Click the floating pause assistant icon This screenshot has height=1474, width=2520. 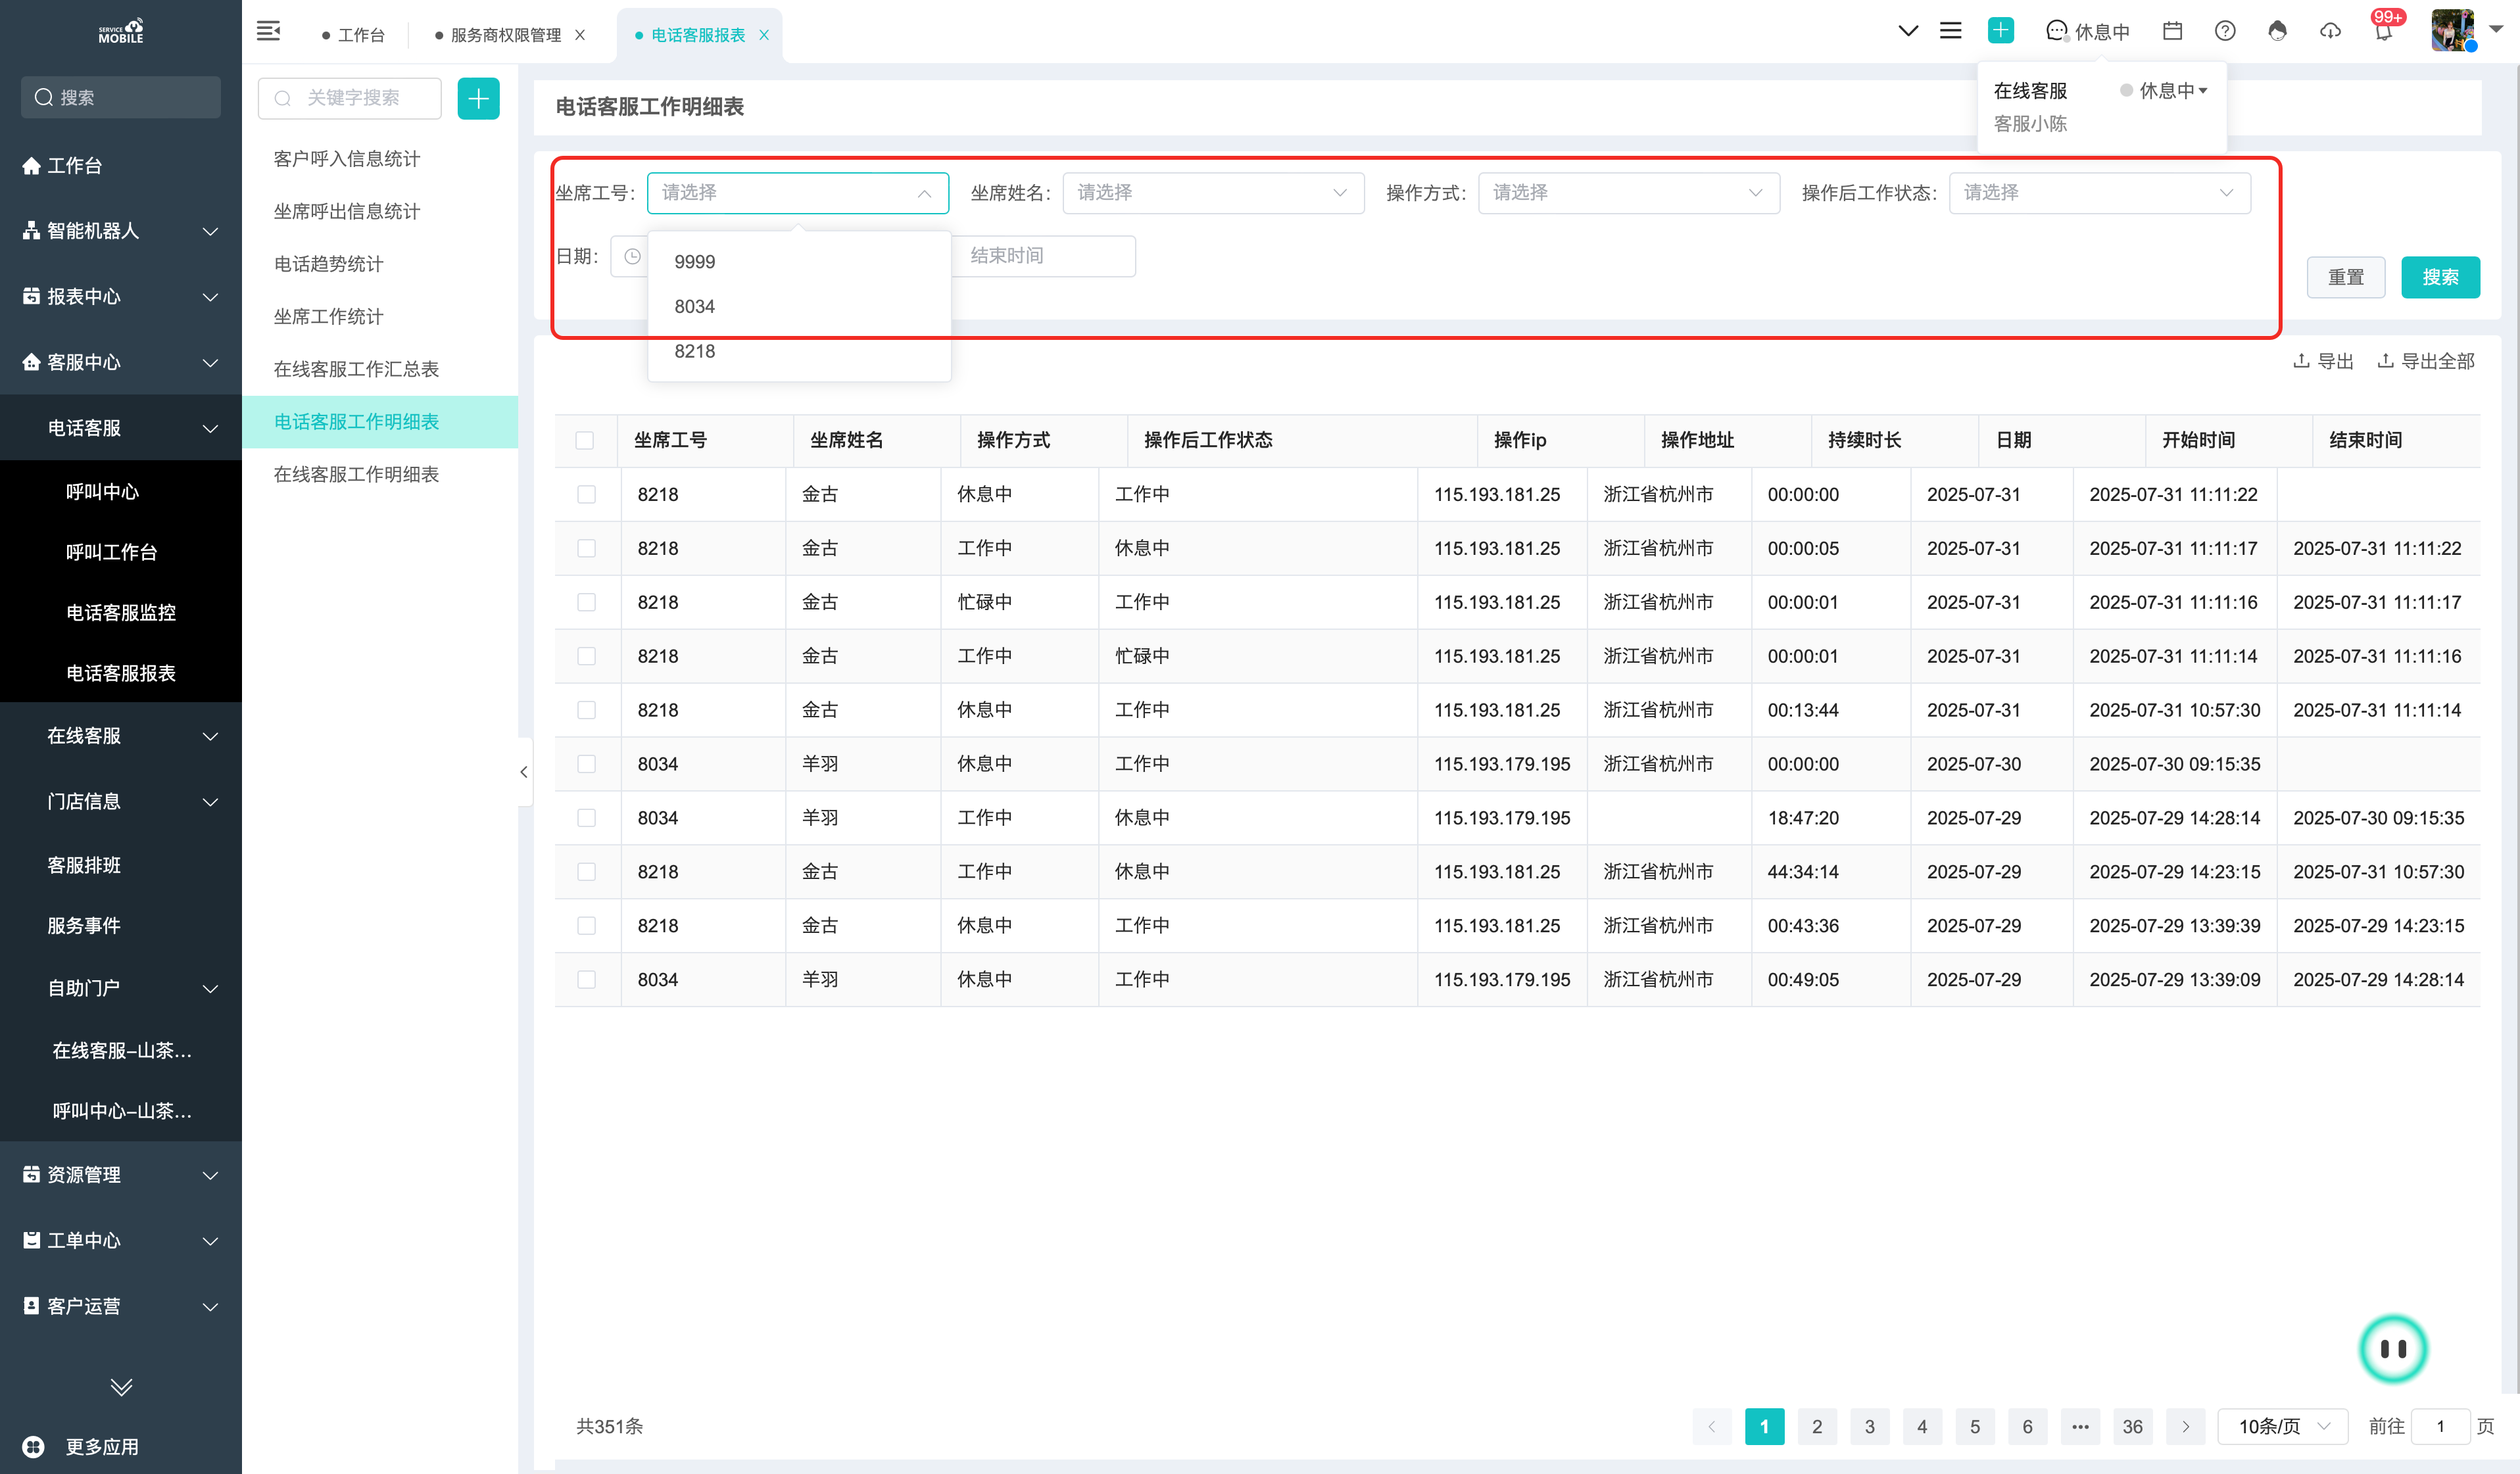click(x=2393, y=1349)
